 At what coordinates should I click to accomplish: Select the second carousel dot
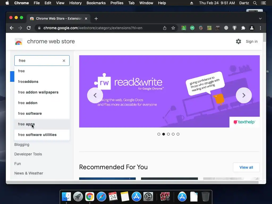point(164,134)
